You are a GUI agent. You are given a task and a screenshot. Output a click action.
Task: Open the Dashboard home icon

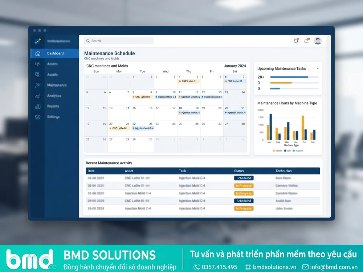38,53
